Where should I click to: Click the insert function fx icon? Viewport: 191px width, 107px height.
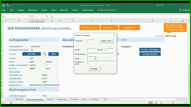47,16
